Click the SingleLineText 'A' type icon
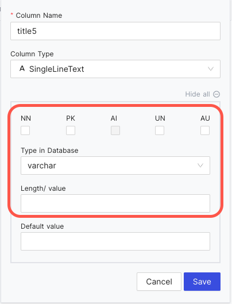This screenshot has width=232, height=304. 22,68
